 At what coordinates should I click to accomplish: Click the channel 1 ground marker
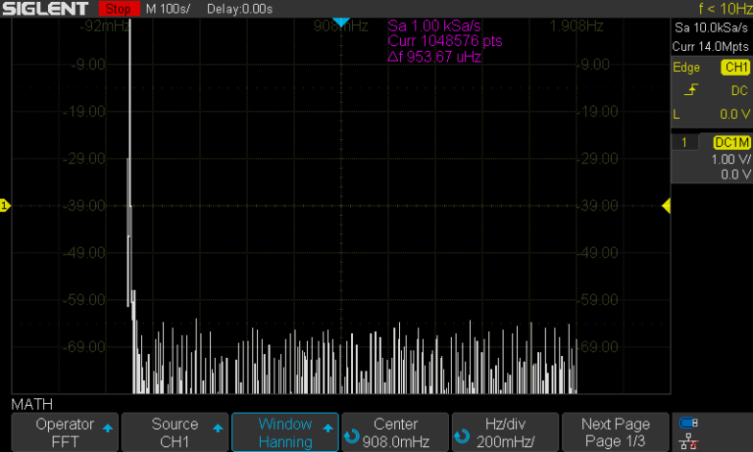pyautogui.click(x=5, y=206)
